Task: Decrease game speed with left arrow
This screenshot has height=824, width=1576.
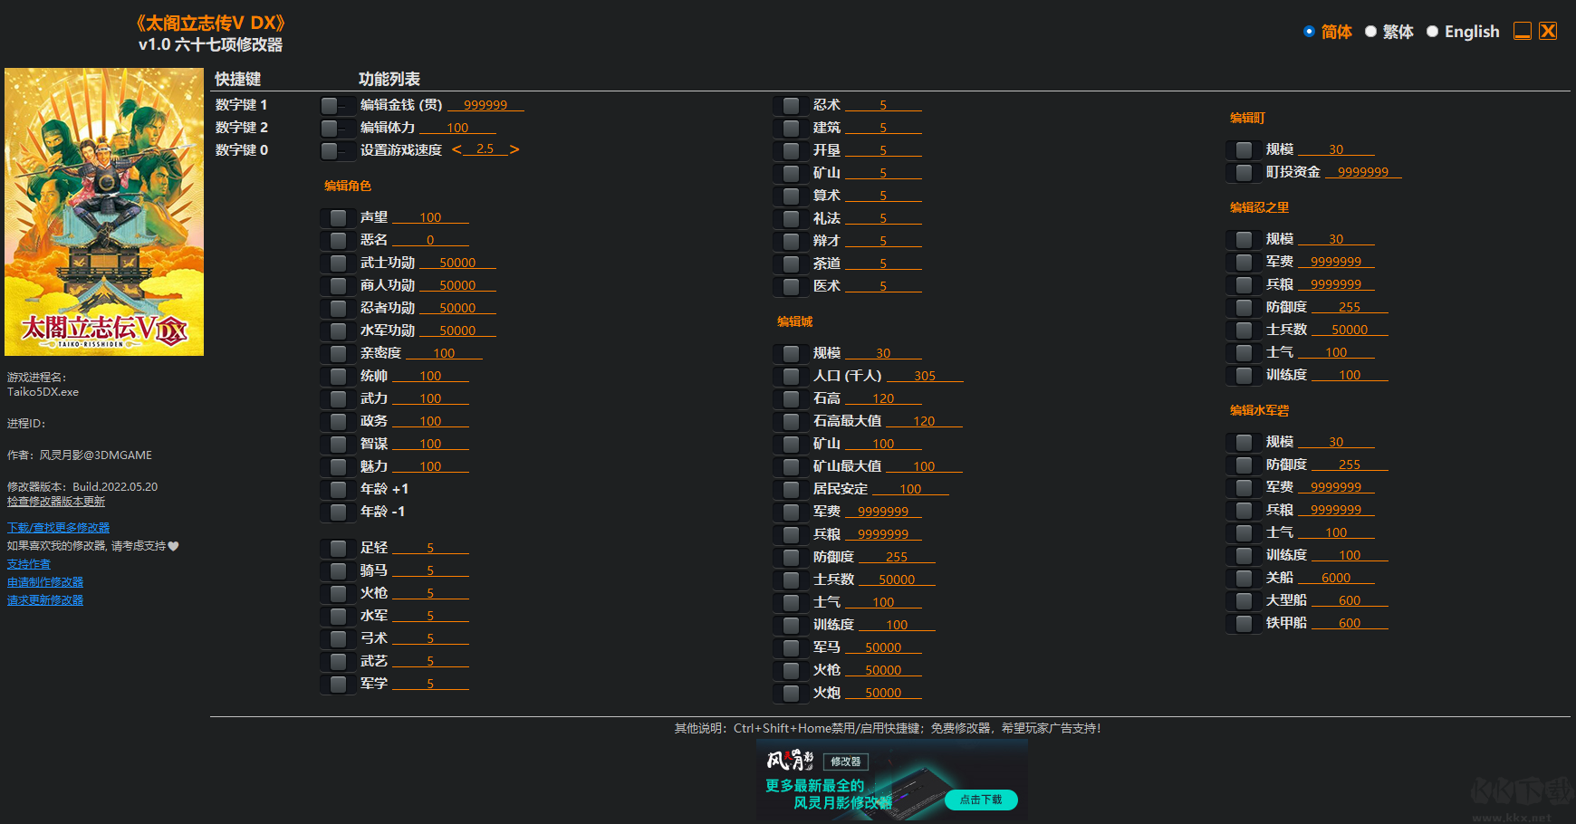Action: [x=456, y=149]
